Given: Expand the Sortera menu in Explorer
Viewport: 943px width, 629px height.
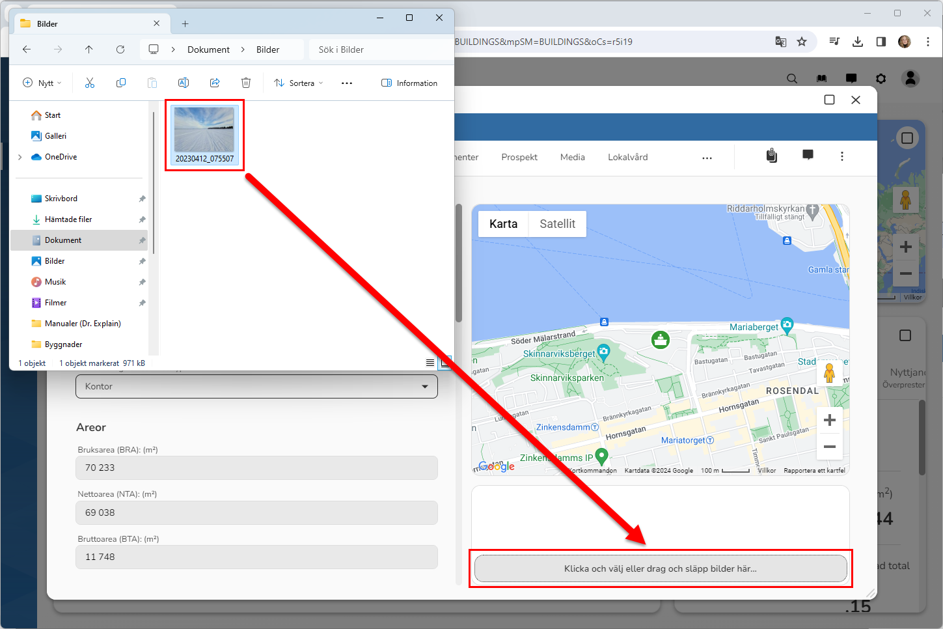Looking at the screenshot, I should point(299,83).
